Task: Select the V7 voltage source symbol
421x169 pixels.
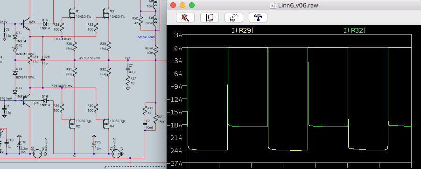Action: [x=116, y=154]
